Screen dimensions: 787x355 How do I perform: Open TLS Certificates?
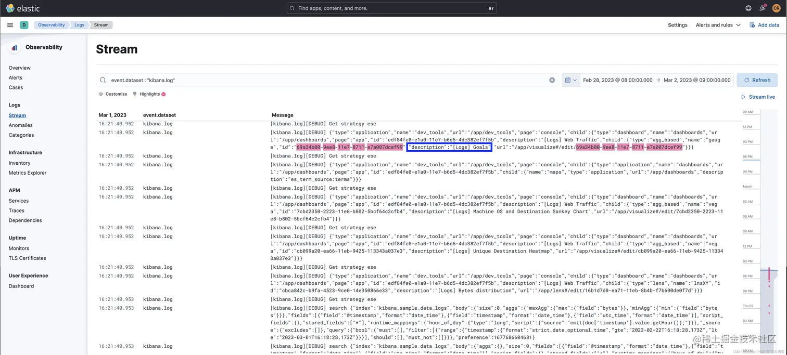click(x=28, y=258)
